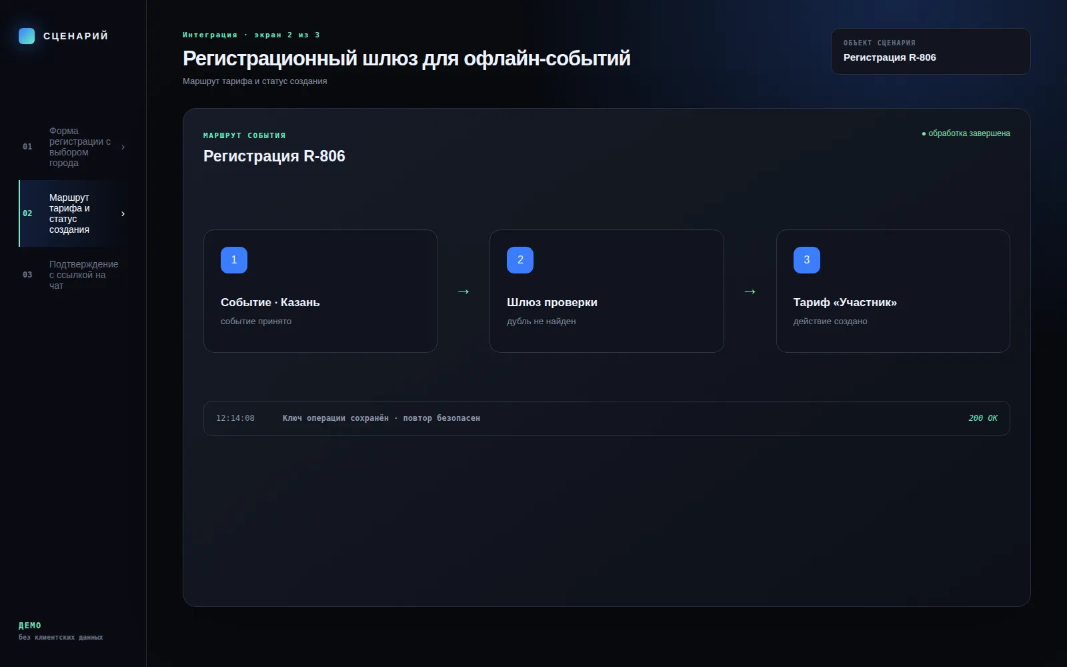The width and height of the screenshot is (1067, 667).
Task: Open step 01 Форма регистрации с выбором города
Action: point(73,147)
